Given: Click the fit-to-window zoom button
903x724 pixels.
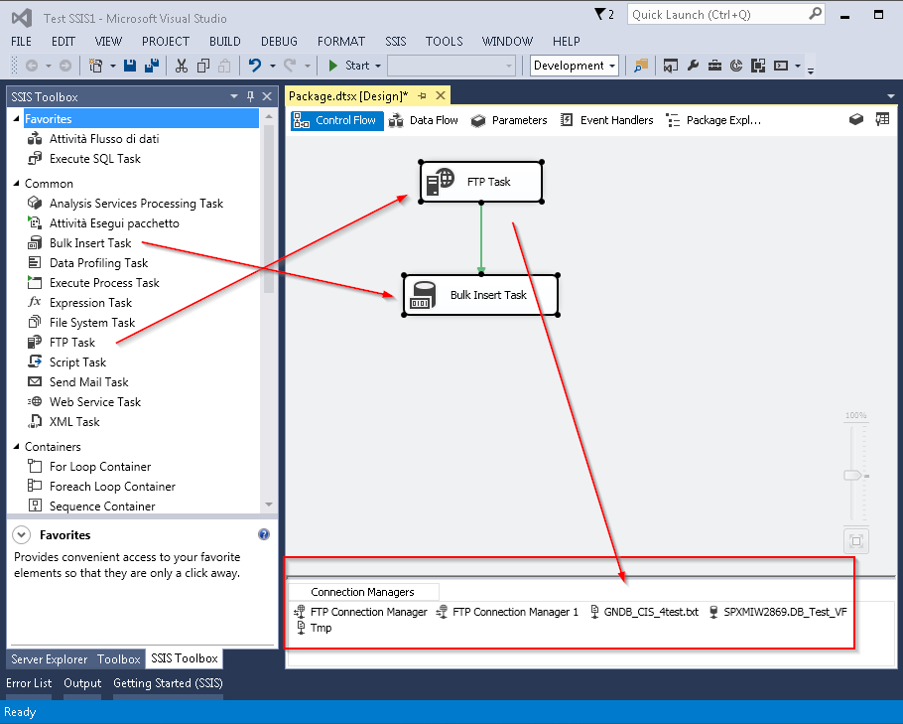Looking at the screenshot, I should coord(855,540).
